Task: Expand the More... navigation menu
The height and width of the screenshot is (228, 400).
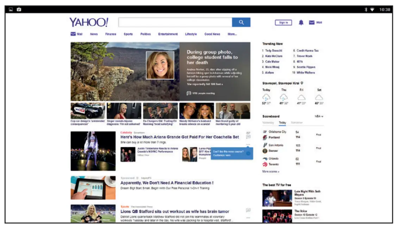Action: coord(232,34)
